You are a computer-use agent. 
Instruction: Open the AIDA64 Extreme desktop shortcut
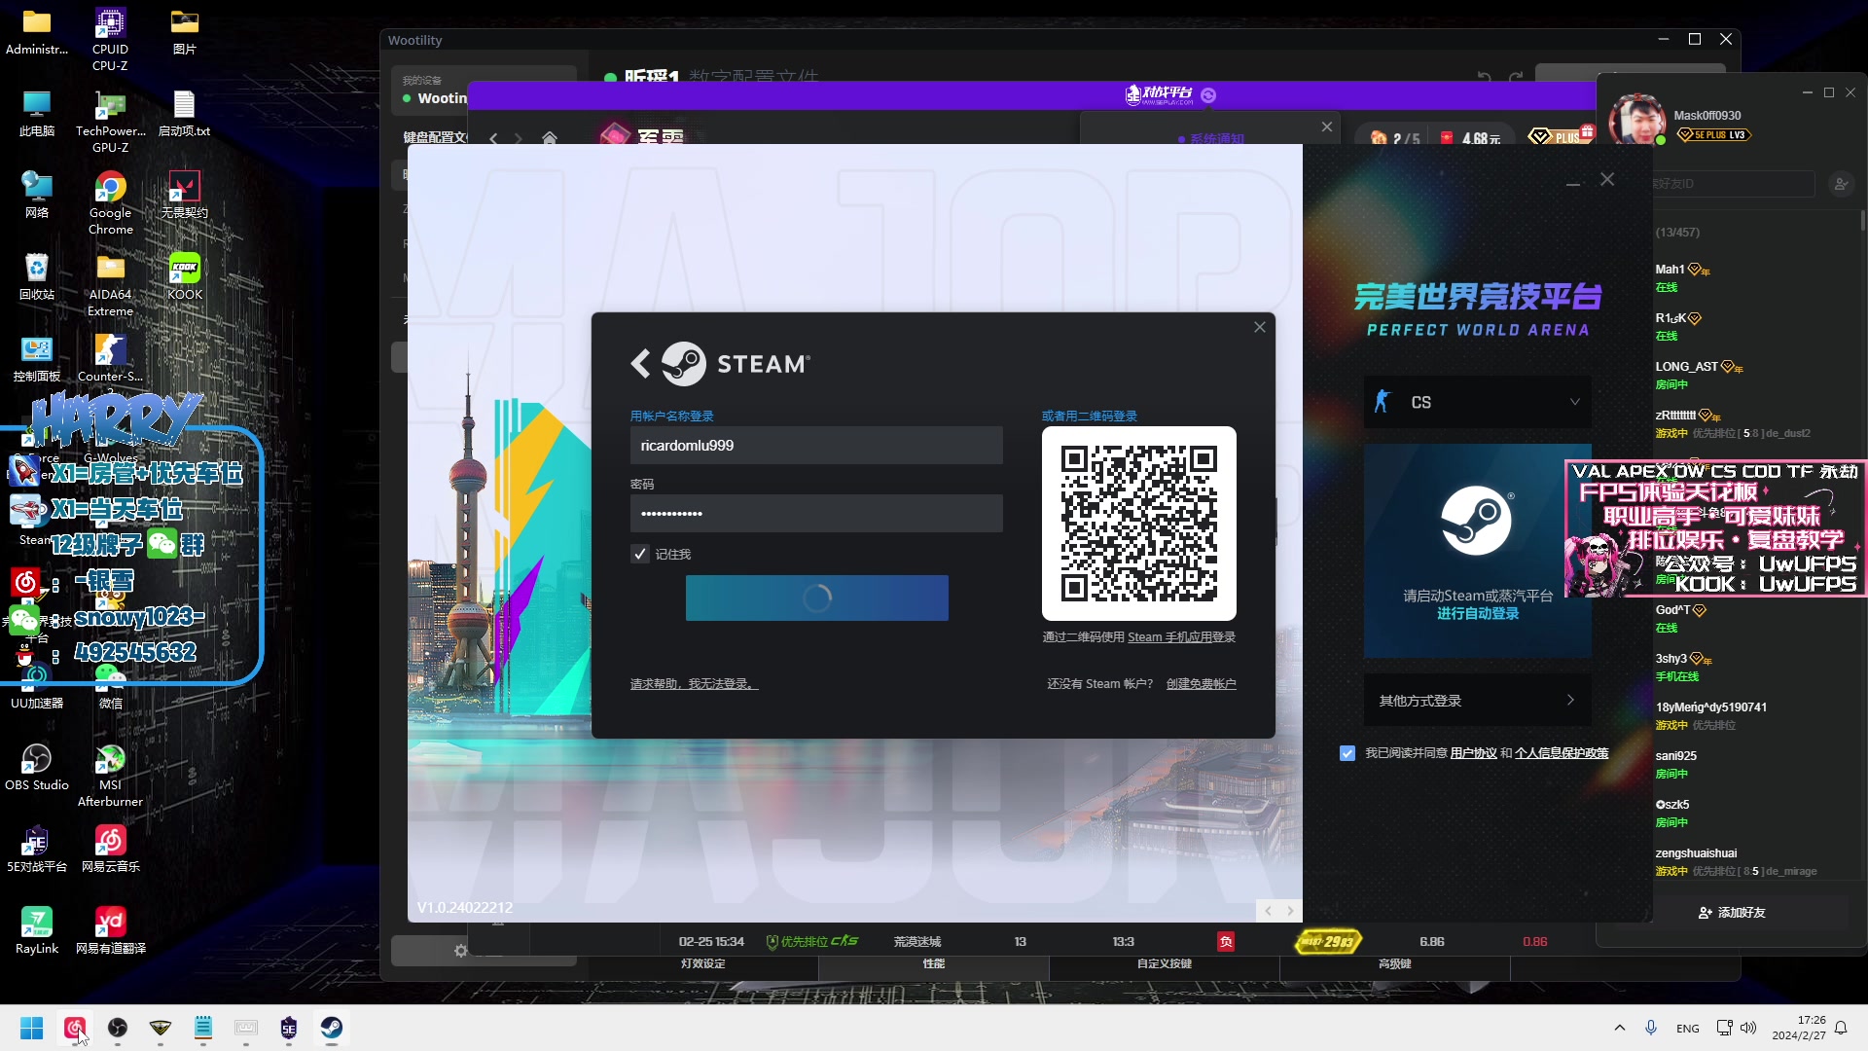pos(110,285)
